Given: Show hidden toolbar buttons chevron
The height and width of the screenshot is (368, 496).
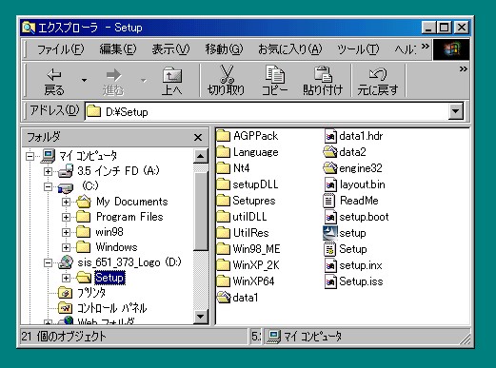Looking at the screenshot, I should point(464,69).
